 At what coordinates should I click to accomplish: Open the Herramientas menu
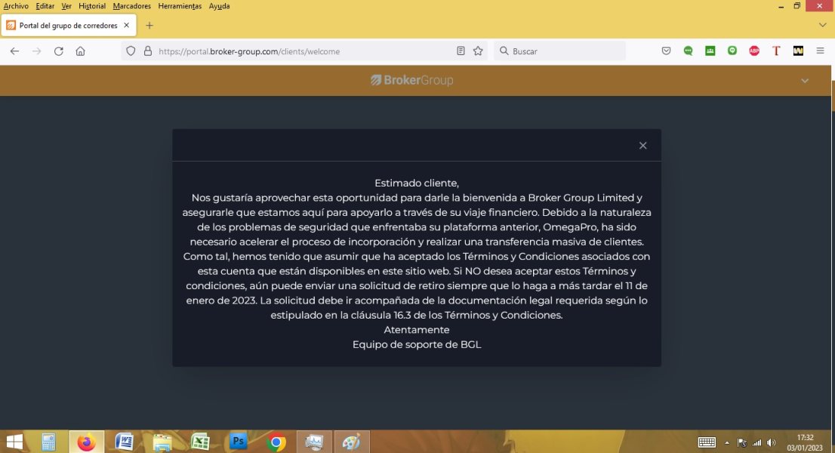[180, 6]
